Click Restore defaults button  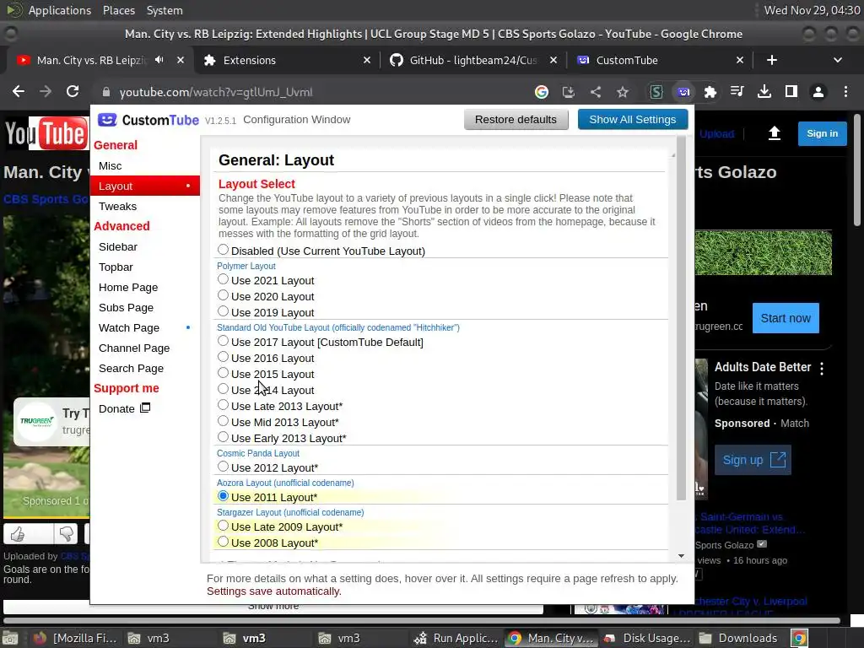tap(516, 120)
